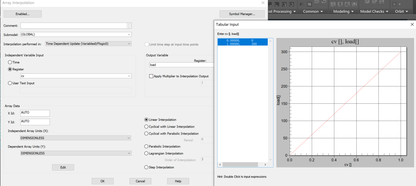Screen dimensions: 416x186
Task: Open the Model Checks ribbon menu
Action: pos(374,12)
